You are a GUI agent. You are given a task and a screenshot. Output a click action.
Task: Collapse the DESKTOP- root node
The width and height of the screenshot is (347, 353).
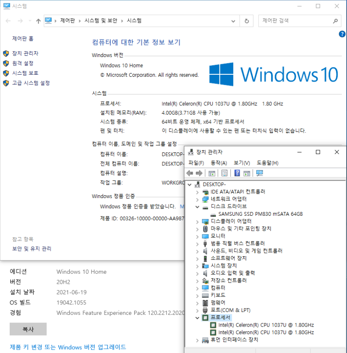[x=190, y=185]
